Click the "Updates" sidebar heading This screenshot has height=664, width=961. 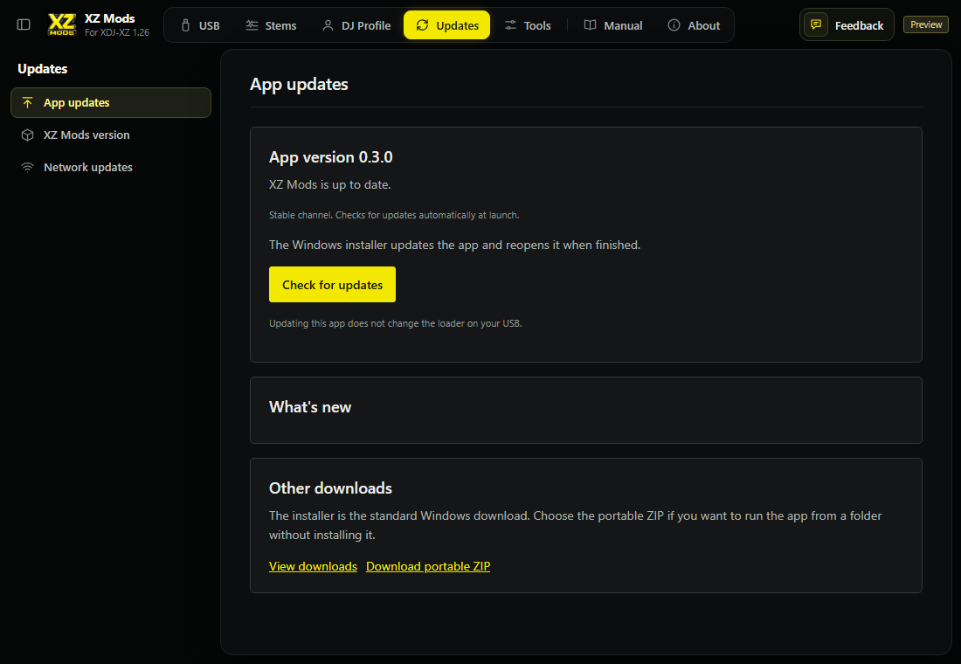42,69
